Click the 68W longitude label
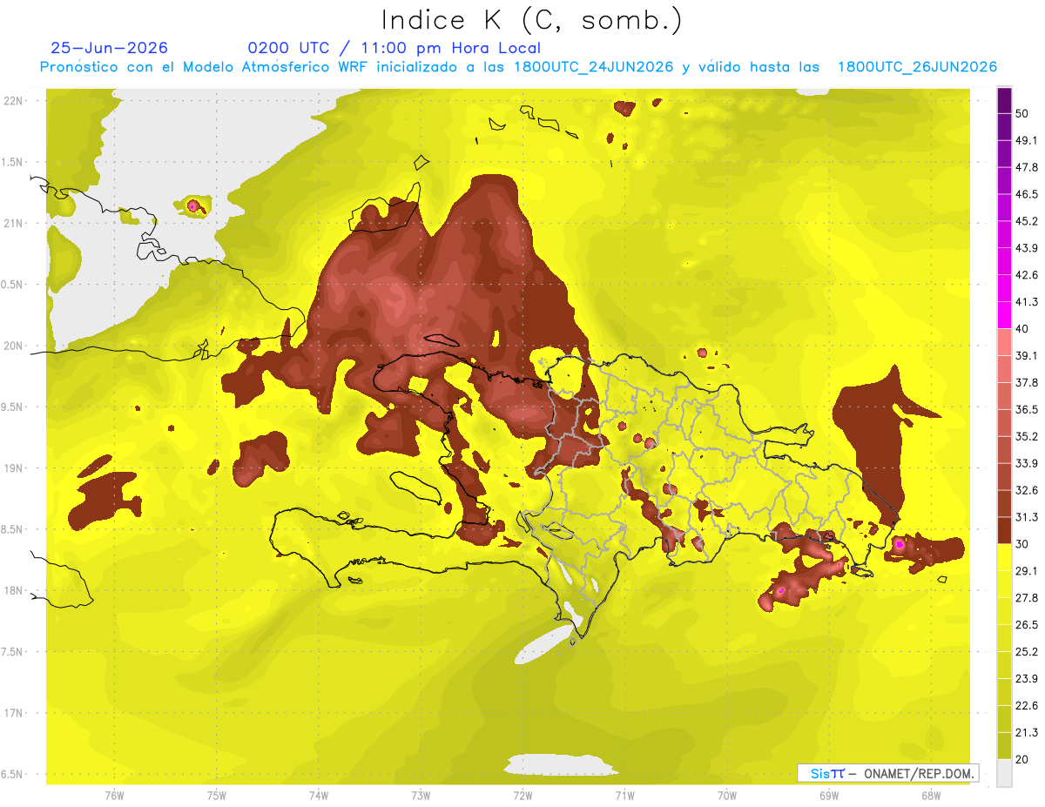This screenshot has height=807, width=1045. click(x=930, y=795)
